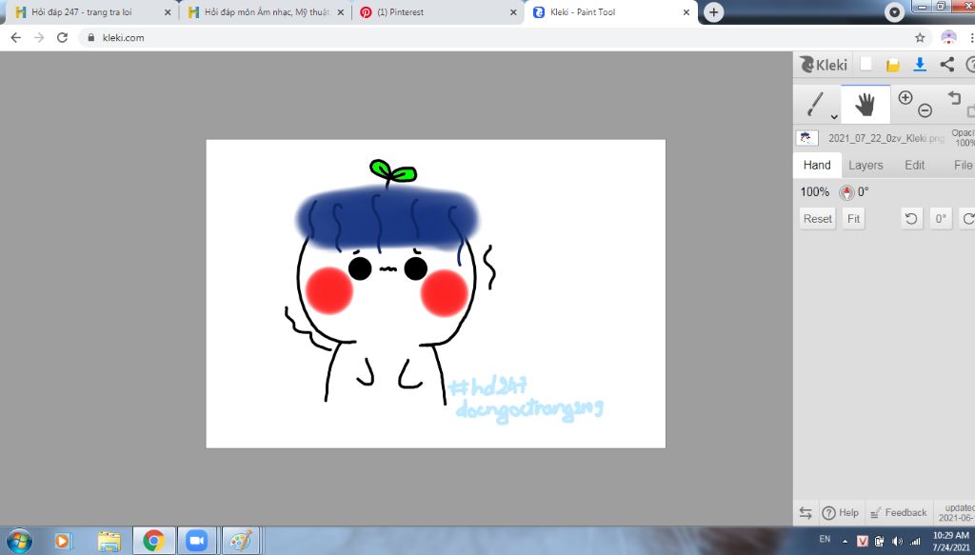The width and height of the screenshot is (975, 555).
Task: Open media player from taskbar
Action: click(64, 541)
